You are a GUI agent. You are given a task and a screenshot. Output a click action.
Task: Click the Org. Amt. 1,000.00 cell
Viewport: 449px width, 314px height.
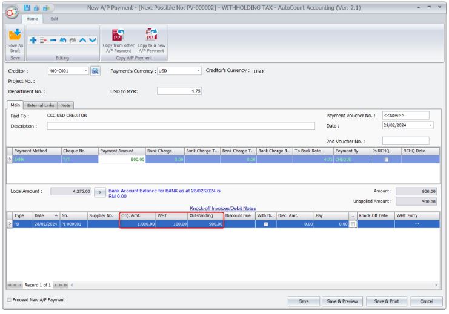(x=138, y=224)
